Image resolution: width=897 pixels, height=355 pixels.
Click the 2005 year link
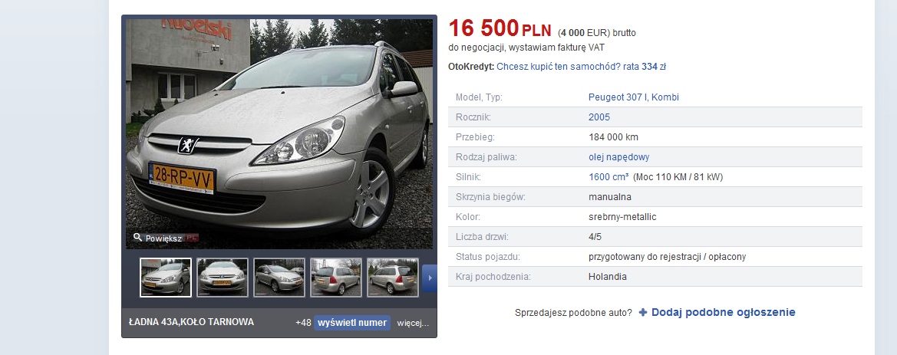coord(599,117)
